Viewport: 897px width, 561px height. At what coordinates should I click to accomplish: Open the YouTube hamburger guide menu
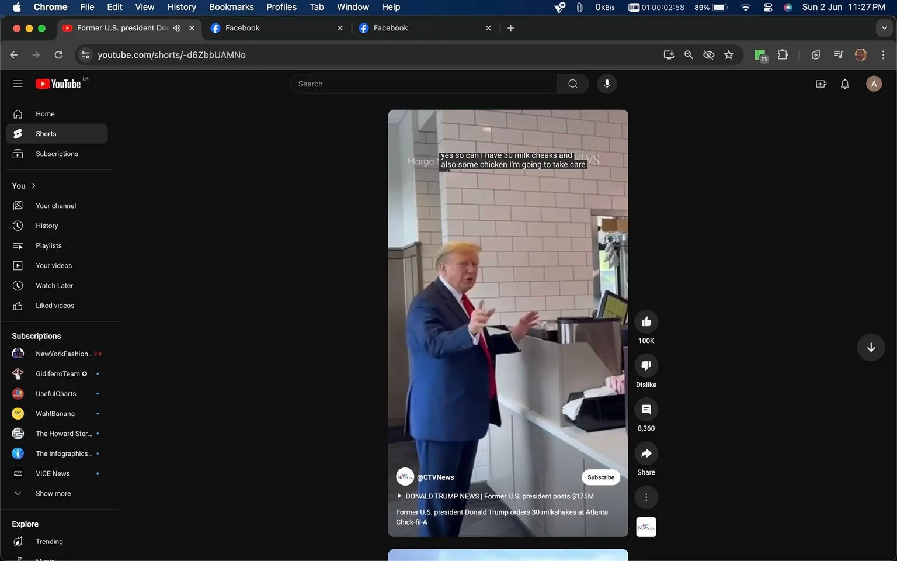[18, 84]
